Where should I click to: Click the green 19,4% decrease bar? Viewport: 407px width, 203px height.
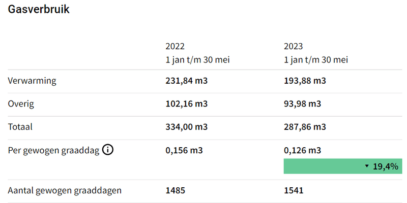coord(342,166)
